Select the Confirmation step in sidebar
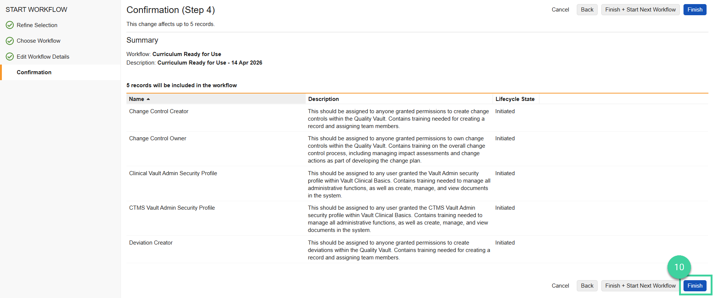 coord(34,72)
